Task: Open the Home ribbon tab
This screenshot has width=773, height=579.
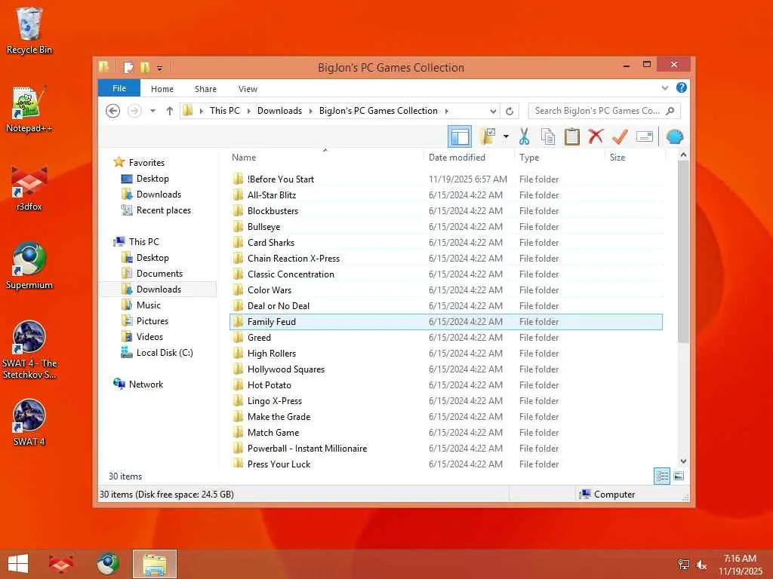Action: coord(162,89)
